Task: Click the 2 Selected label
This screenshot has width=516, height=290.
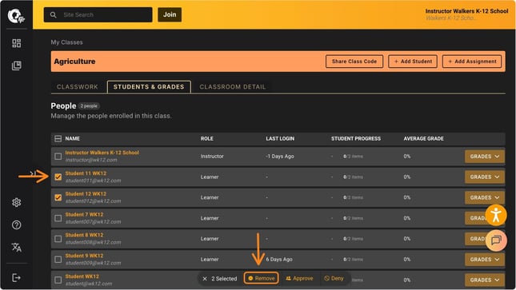Action: (224, 279)
